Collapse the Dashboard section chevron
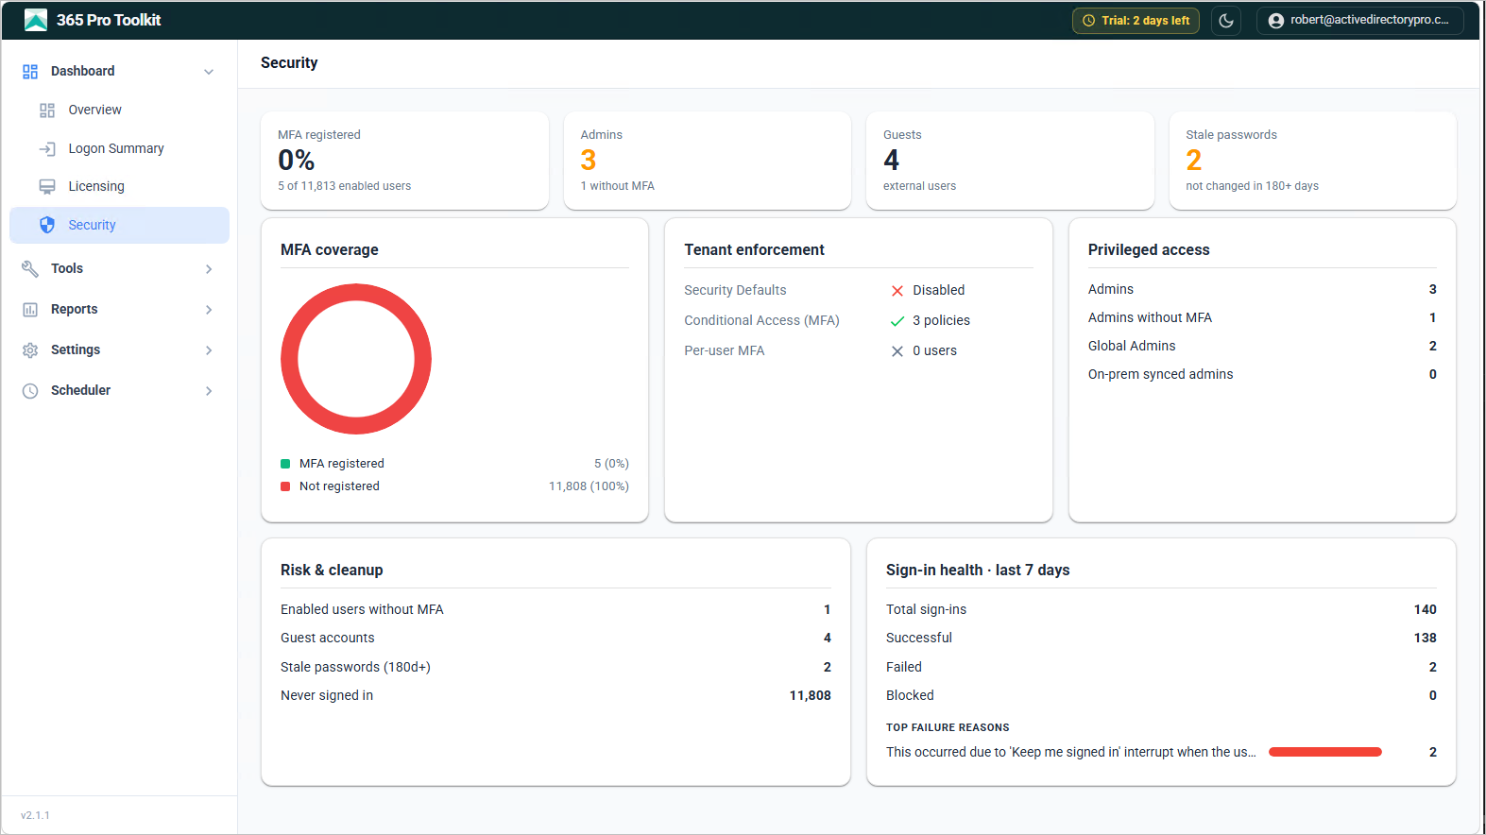The image size is (1486, 835). (209, 72)
